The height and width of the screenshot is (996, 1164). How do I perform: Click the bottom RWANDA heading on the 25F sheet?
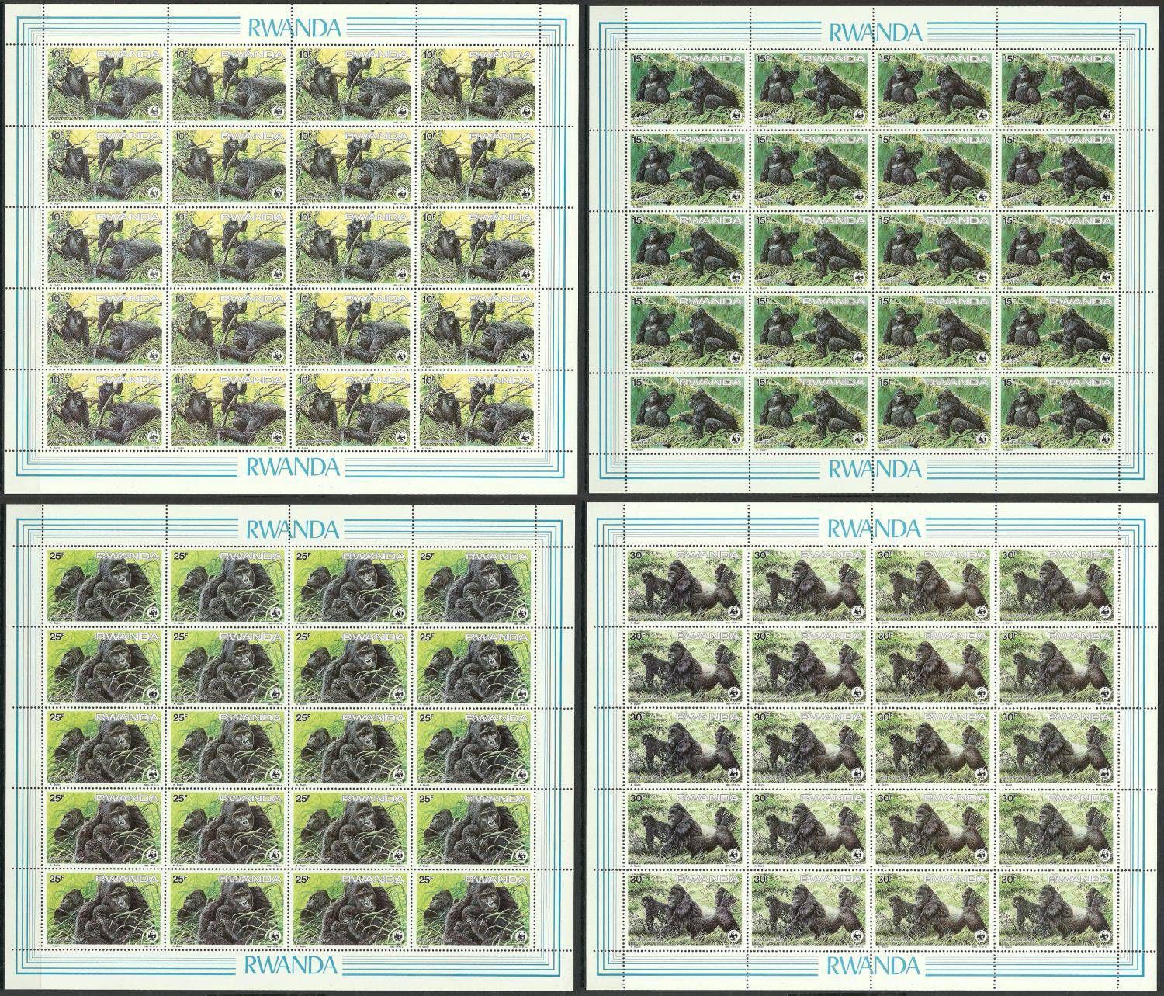[293, 967]
